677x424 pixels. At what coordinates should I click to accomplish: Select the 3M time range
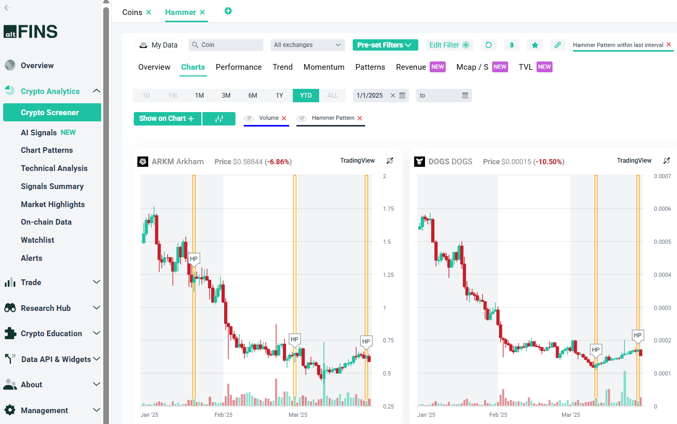point(226,96)
